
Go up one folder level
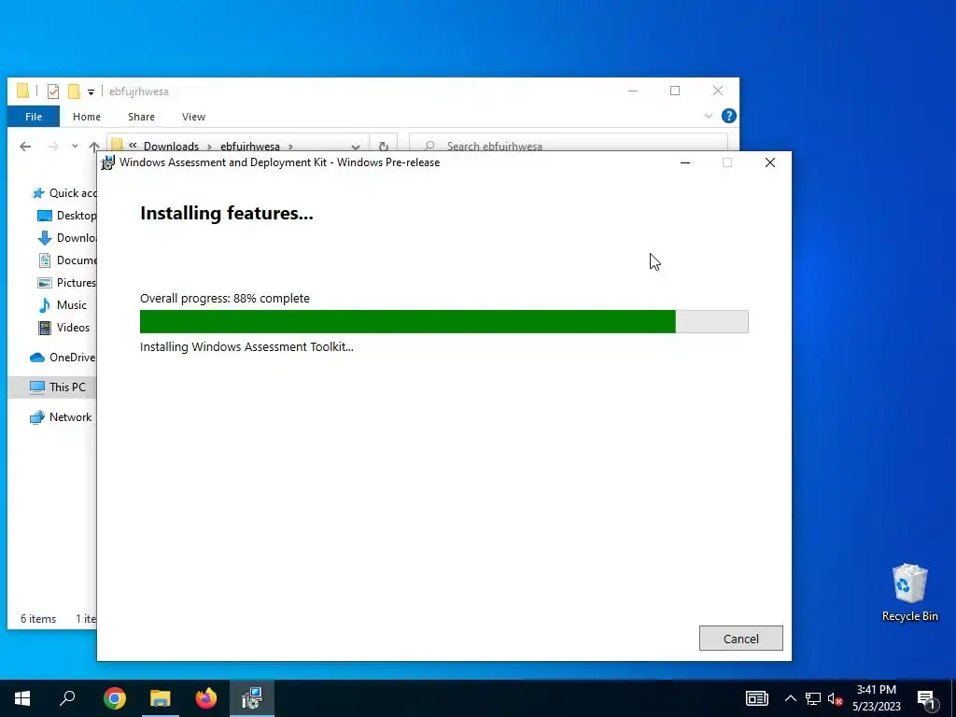click(x=94, y=147)
